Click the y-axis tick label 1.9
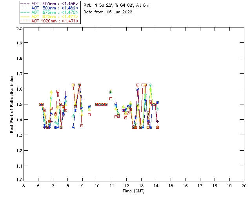The width and height of the screenshot is (251, 201). pyautogui.click(x=19, y=43)
